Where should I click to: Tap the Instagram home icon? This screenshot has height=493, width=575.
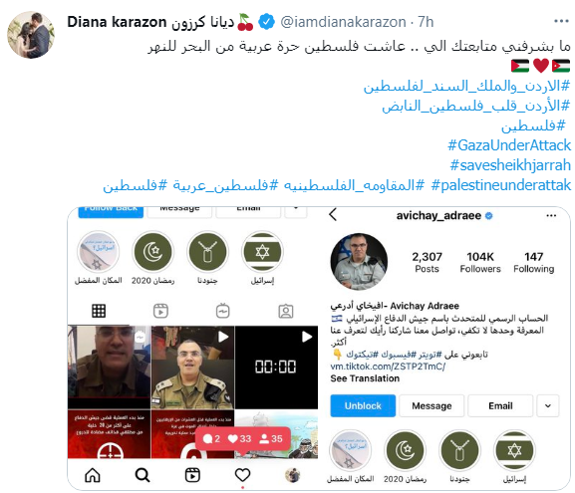(x=93, y=475)
